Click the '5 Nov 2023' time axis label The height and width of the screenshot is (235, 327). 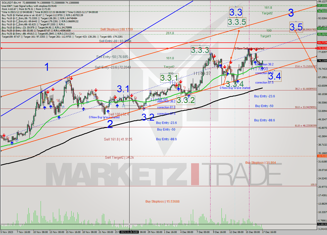click(6, 232)
